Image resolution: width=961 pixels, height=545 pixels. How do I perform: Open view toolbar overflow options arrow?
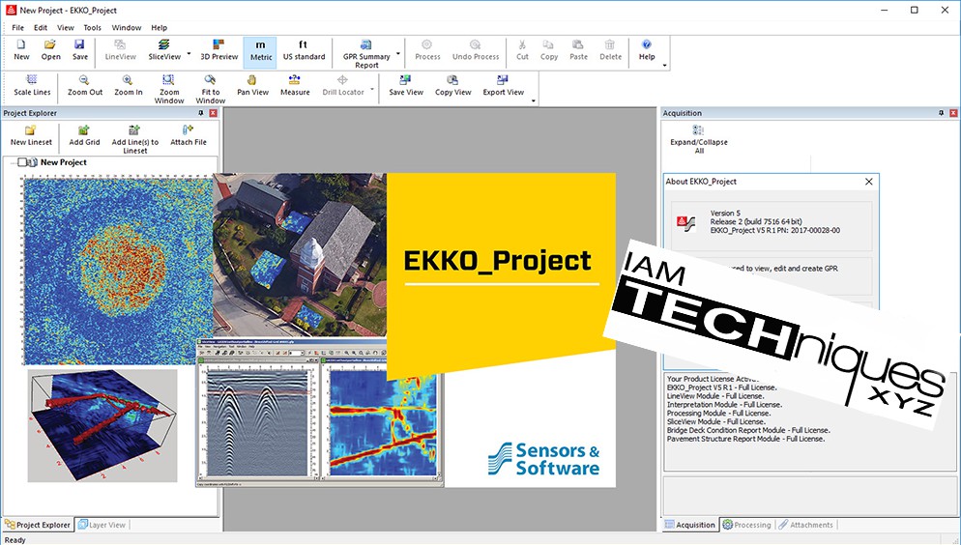coord(534,101)
